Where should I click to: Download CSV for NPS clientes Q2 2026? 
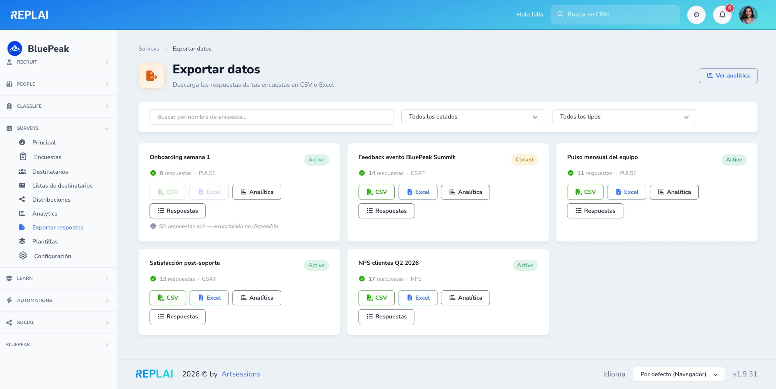click(x=376, y=298)
